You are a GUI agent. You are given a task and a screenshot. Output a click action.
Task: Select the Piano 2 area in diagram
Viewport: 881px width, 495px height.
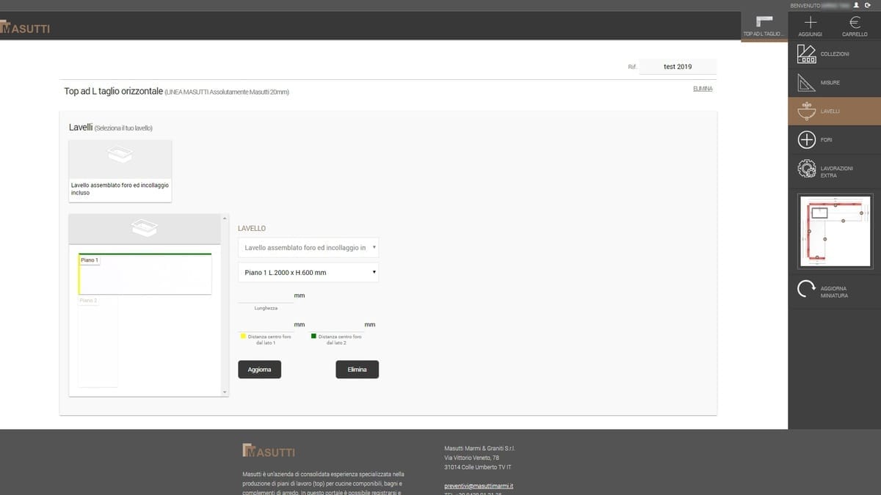pos(98,342)
